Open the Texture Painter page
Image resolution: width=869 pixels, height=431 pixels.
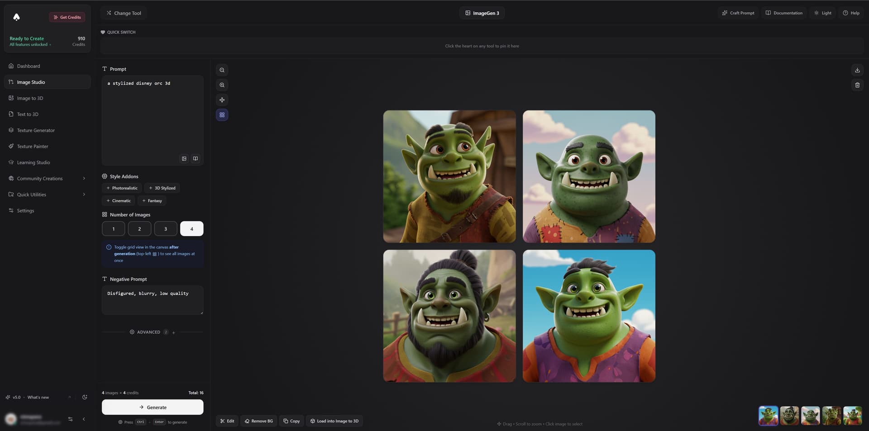coord(32,146)
